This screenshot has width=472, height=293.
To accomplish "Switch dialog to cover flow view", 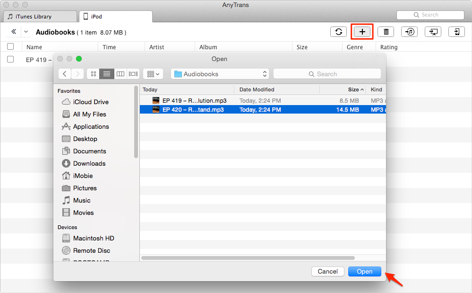I will [x=133, y=74].
